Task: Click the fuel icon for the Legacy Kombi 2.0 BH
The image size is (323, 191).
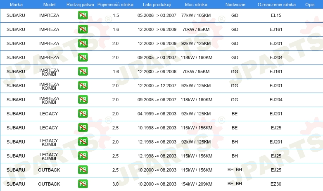Action: 83,141
